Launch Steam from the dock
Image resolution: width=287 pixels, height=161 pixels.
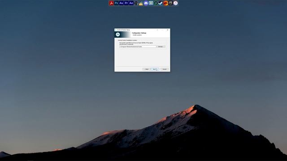(161, 3)
